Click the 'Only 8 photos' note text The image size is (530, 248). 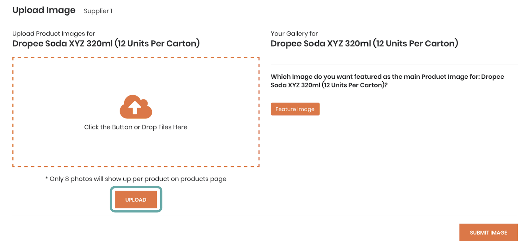pyautogui.click(x=136, y=179)
